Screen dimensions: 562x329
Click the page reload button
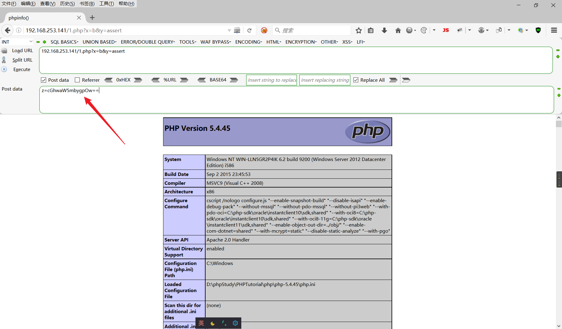click(x=250, y=30)
